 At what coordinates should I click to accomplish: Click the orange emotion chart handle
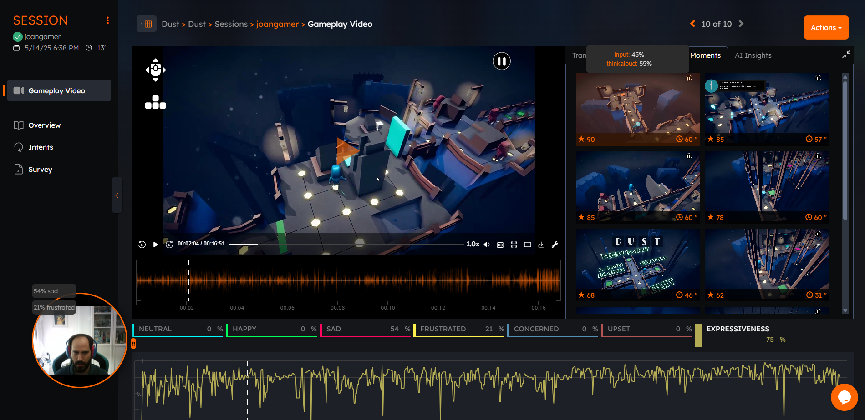pyautogui.click(x=133, y=344)
